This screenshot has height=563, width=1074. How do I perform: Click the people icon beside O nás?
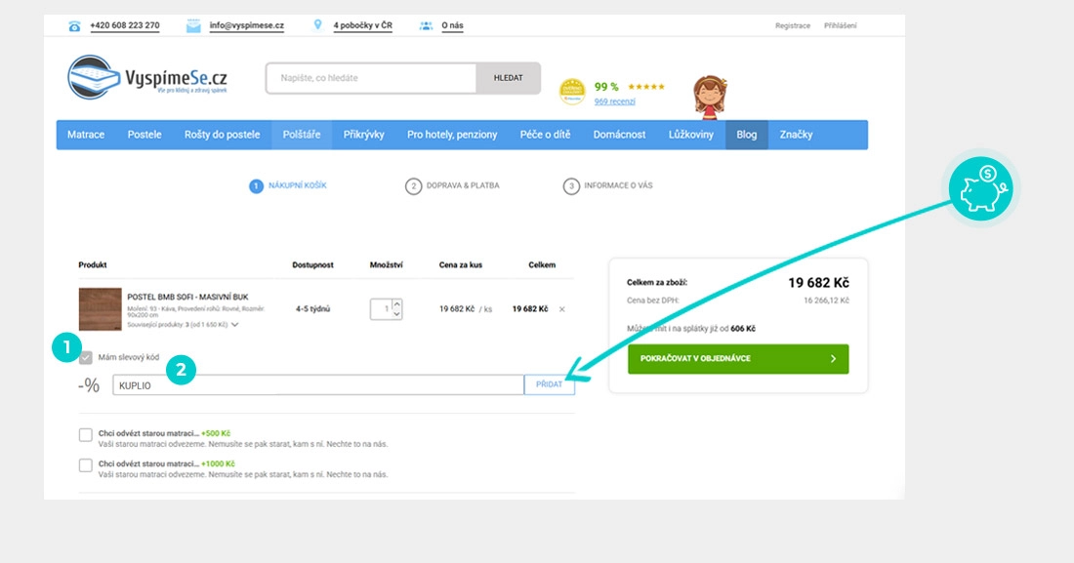pyautogui.click(x=426, y=26)
